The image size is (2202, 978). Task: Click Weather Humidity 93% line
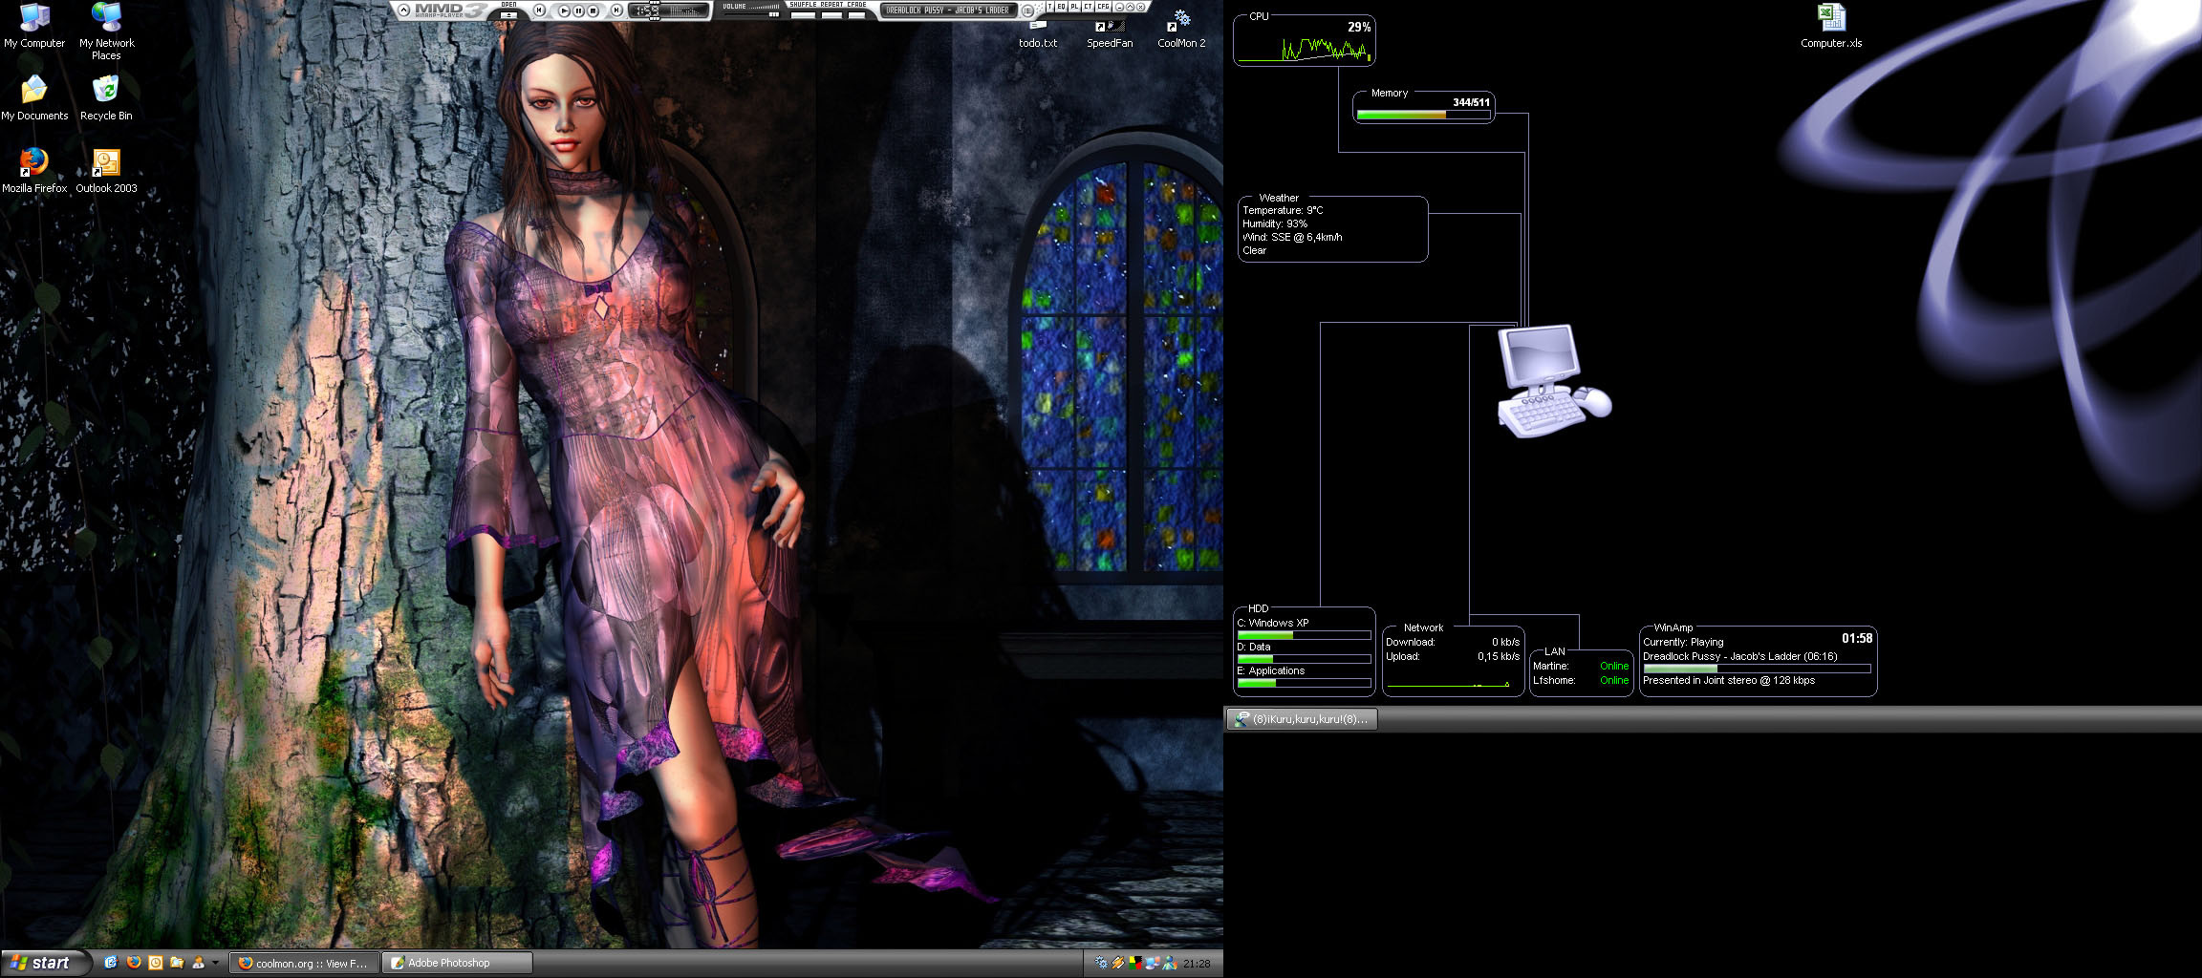pos(1275,223)
